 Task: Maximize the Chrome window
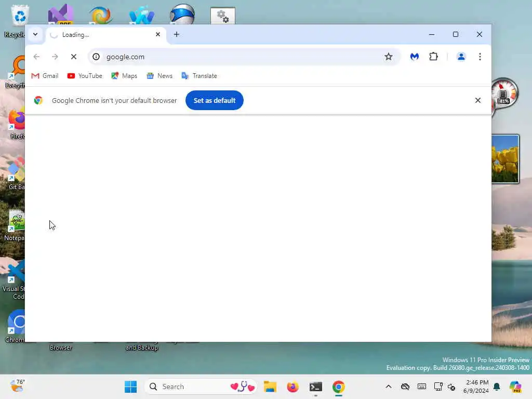455,34
